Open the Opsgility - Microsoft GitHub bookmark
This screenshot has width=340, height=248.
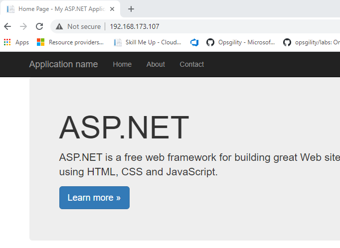point(240,42)
